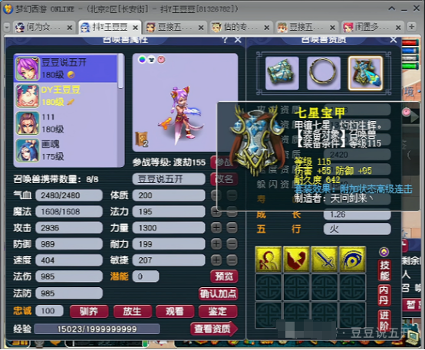425x350 pixels.
Task: Select pet 画魂 in the summon list
Action: [x=67, y=150]
